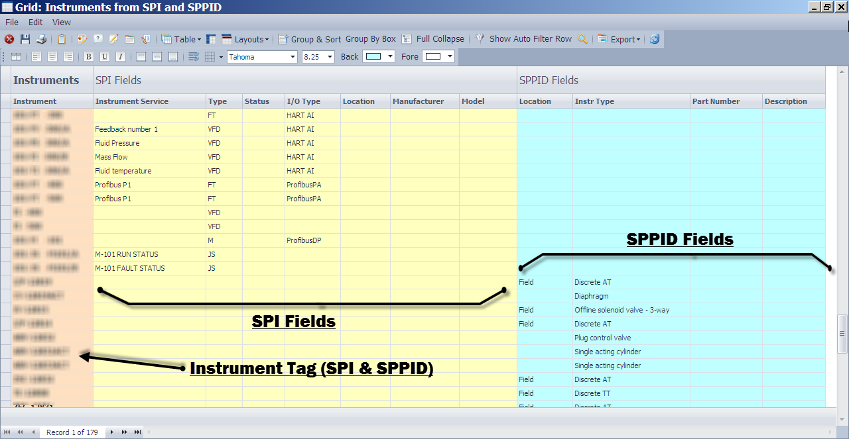
Task: Open the View menu
Action: (x=61, y=22)
